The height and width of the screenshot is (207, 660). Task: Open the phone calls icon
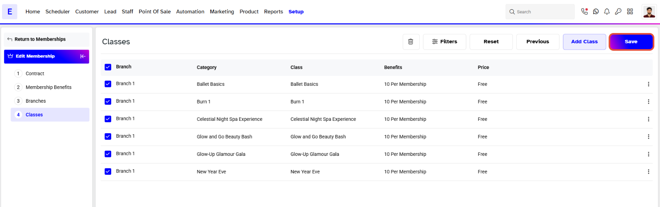click(x=584, y=12)
